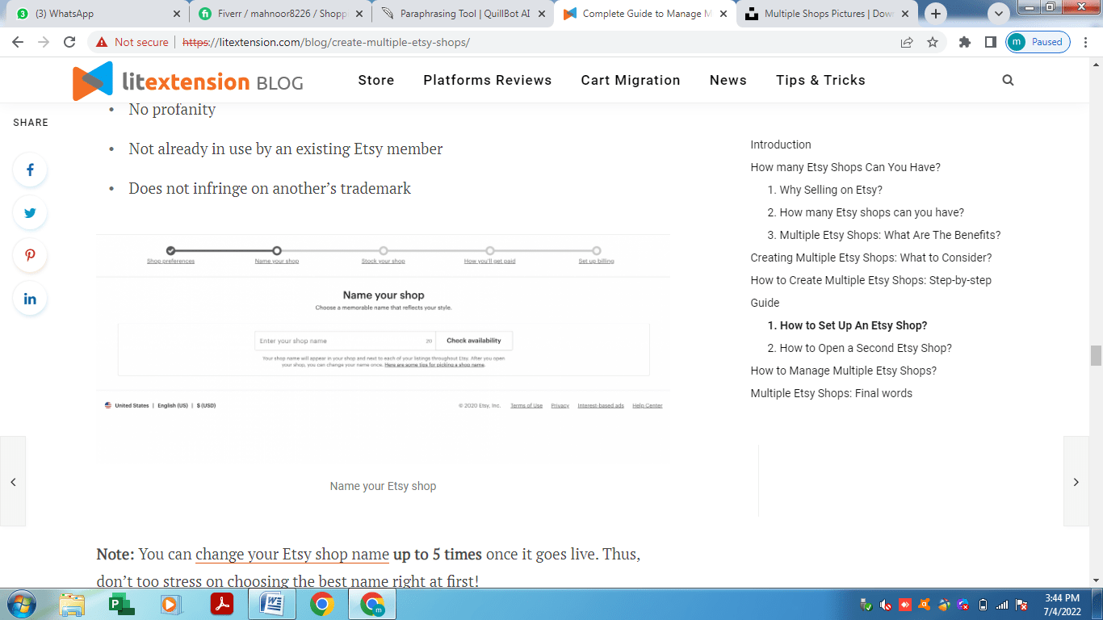Screen dimensions: 1103x620
Task: Jump to Introduction in table of contents
Action: [781, 145]
